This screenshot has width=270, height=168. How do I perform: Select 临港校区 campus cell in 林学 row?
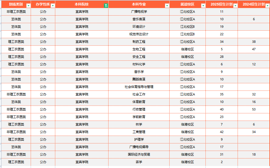[188, 124]
